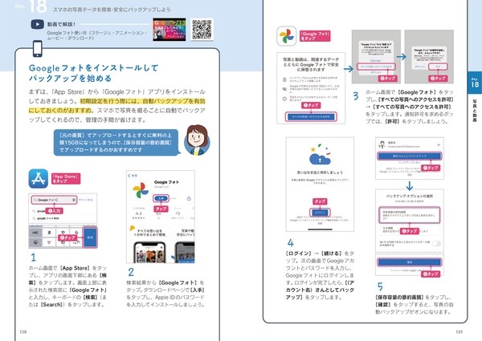Click page number 139
The height and width of the screenshot is (341, 482).
click(x=459, y=332)
